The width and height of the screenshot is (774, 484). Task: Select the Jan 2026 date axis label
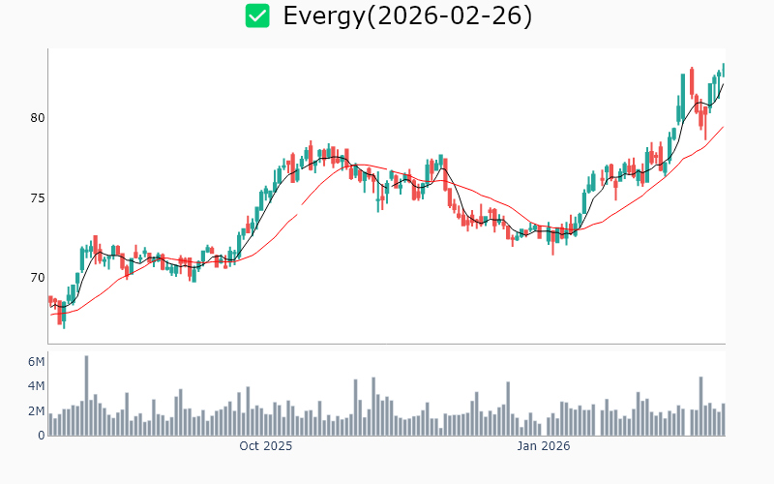coord(543,446)
